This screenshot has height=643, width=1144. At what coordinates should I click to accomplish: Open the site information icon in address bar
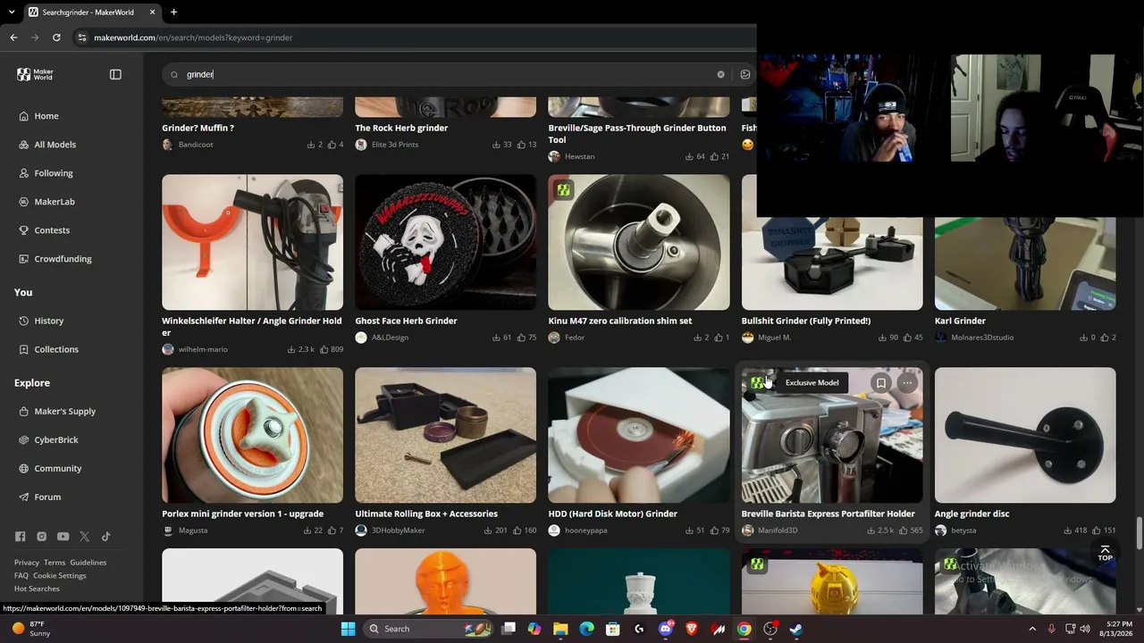pyautogui.click(x=81, y=38)
